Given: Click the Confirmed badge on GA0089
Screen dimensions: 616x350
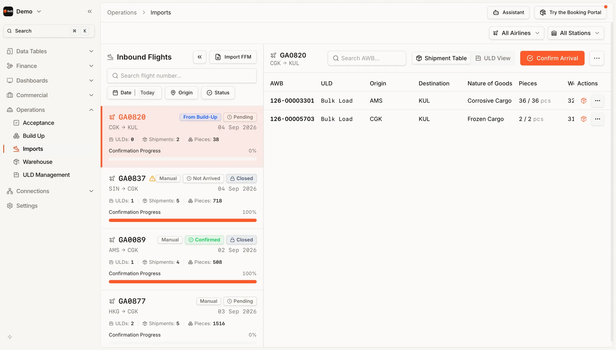Looking at the screenshot, I should point(204,240).
